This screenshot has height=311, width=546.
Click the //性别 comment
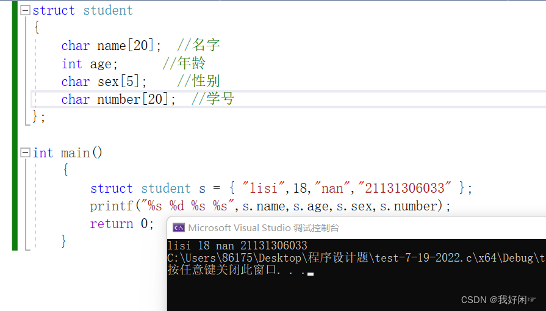point(198,81)
